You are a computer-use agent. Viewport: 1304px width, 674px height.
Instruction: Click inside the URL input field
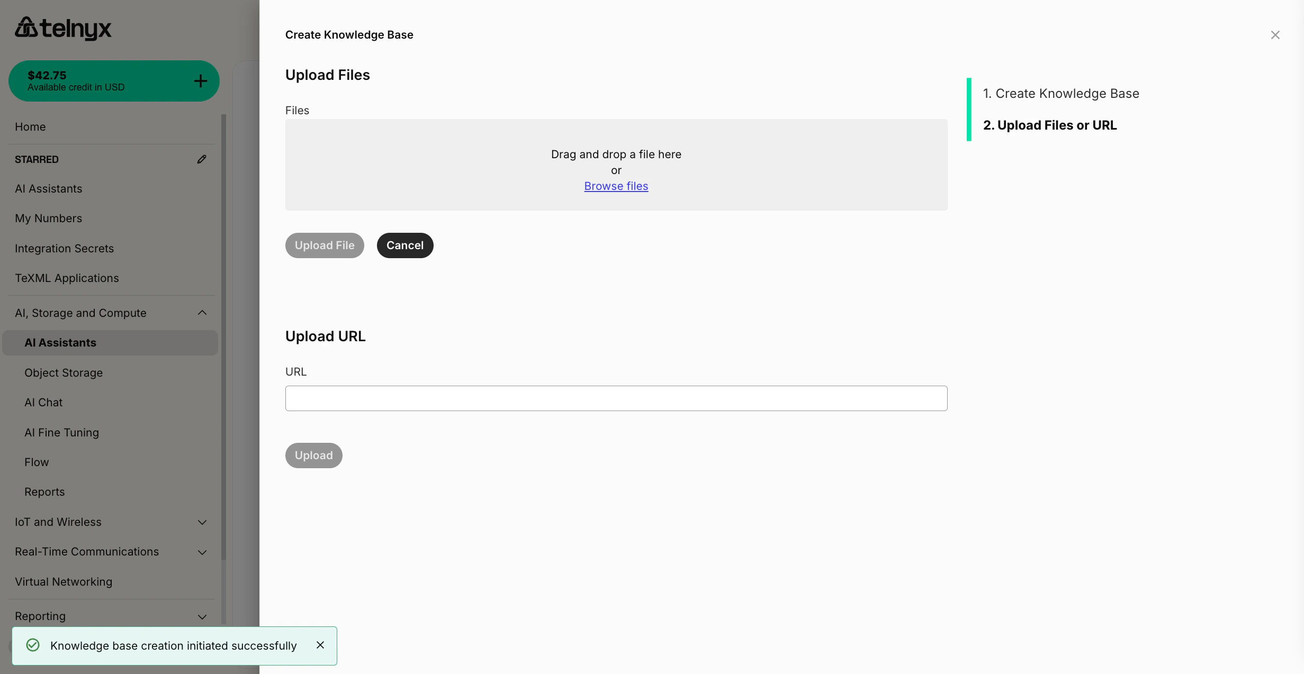pyautogui.click(x=616, y=398)
